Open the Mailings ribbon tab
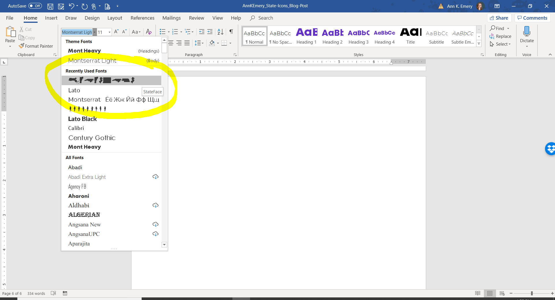The width and height of the screenshot is (555, 300). coord(171,18)
